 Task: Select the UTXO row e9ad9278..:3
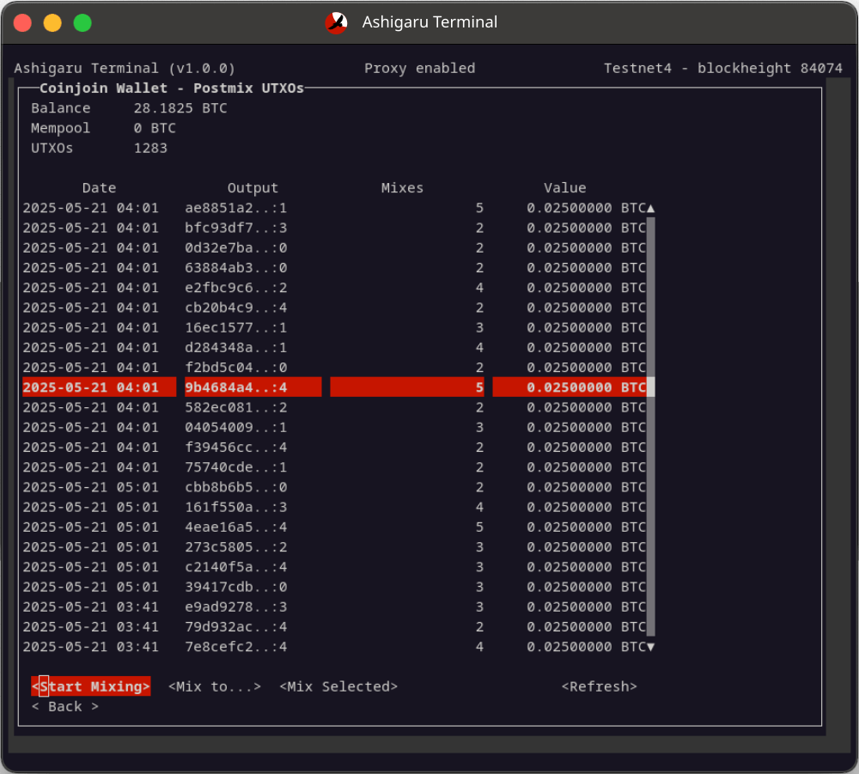point(335,607)
